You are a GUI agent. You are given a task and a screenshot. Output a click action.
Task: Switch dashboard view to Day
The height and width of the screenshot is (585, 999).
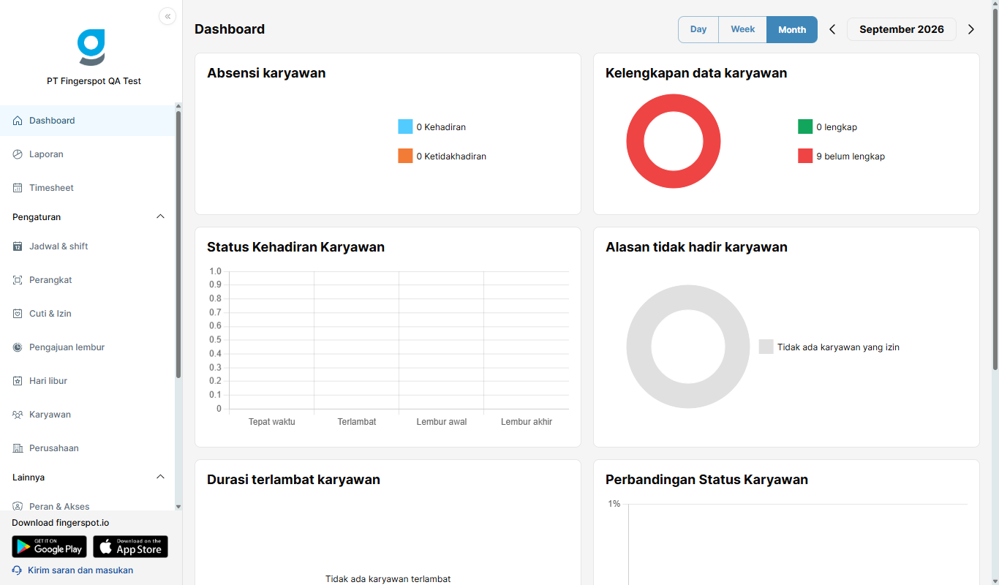point(698,29)
